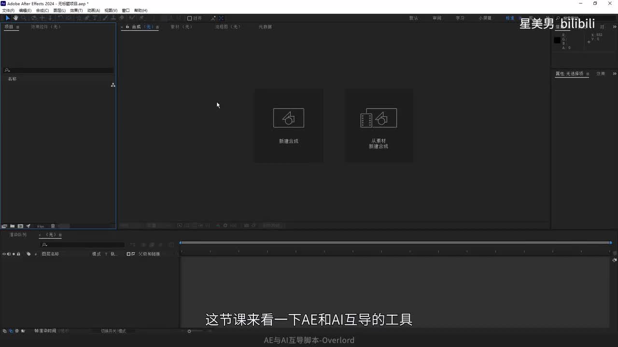The image size is (618, 347).
Task: Click new composition icon in project panel
Action: tap(20, 226)
